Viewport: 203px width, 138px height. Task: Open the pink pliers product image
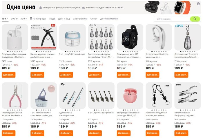tap(15, 96)
